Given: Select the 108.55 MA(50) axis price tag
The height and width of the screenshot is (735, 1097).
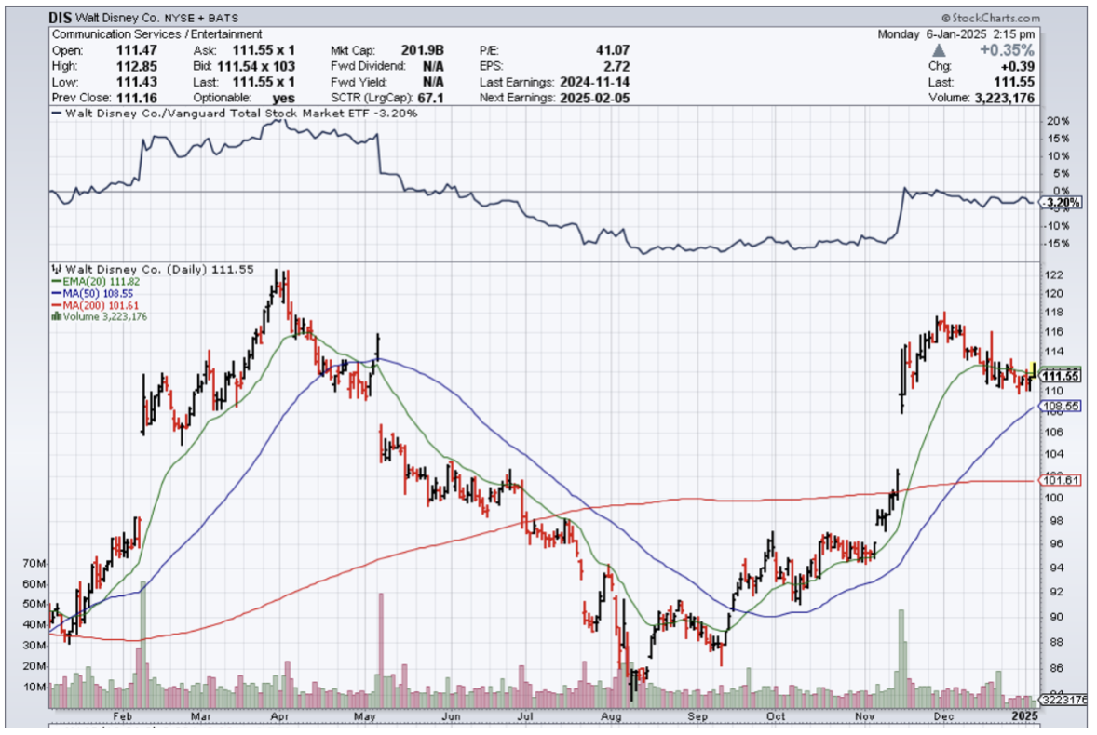Looking at the screenshot, I should pyautogui.click(x=1059, y=407).
